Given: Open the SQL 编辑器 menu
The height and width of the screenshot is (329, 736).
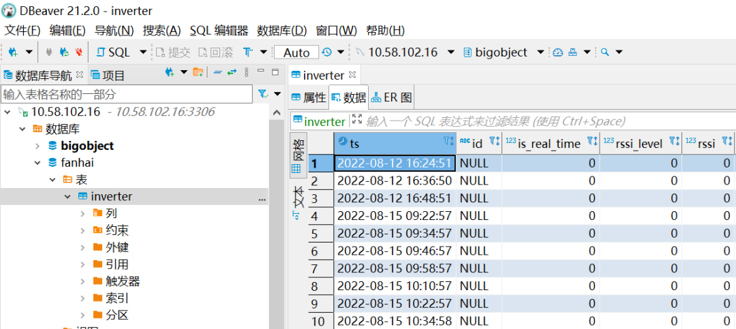Looking at the screenshot, I should [x=219, y=31].
